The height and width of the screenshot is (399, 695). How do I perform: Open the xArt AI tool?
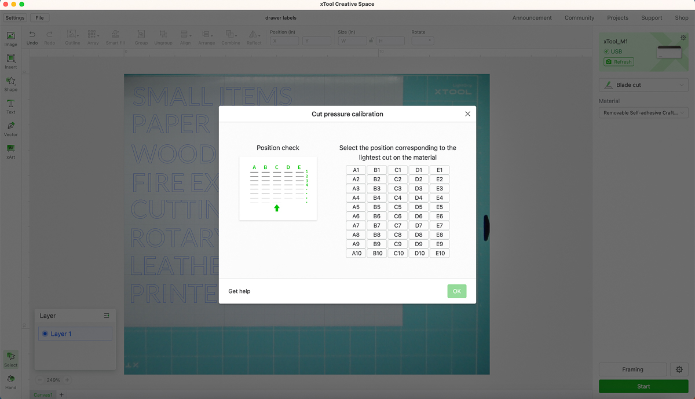[10, 152]
